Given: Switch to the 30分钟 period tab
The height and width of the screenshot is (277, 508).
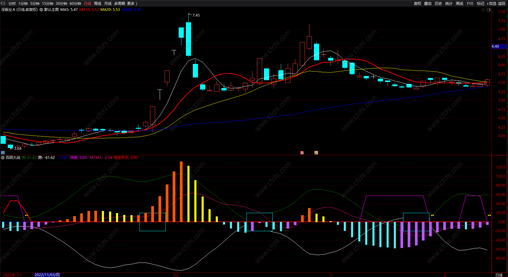Looking at the screenshot, I should 61,4.
